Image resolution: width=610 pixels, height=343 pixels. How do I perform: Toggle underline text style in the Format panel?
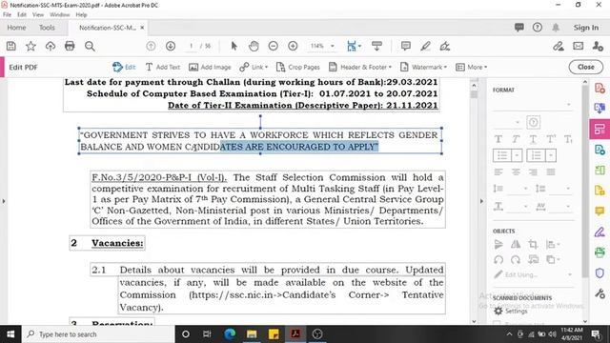533,139
